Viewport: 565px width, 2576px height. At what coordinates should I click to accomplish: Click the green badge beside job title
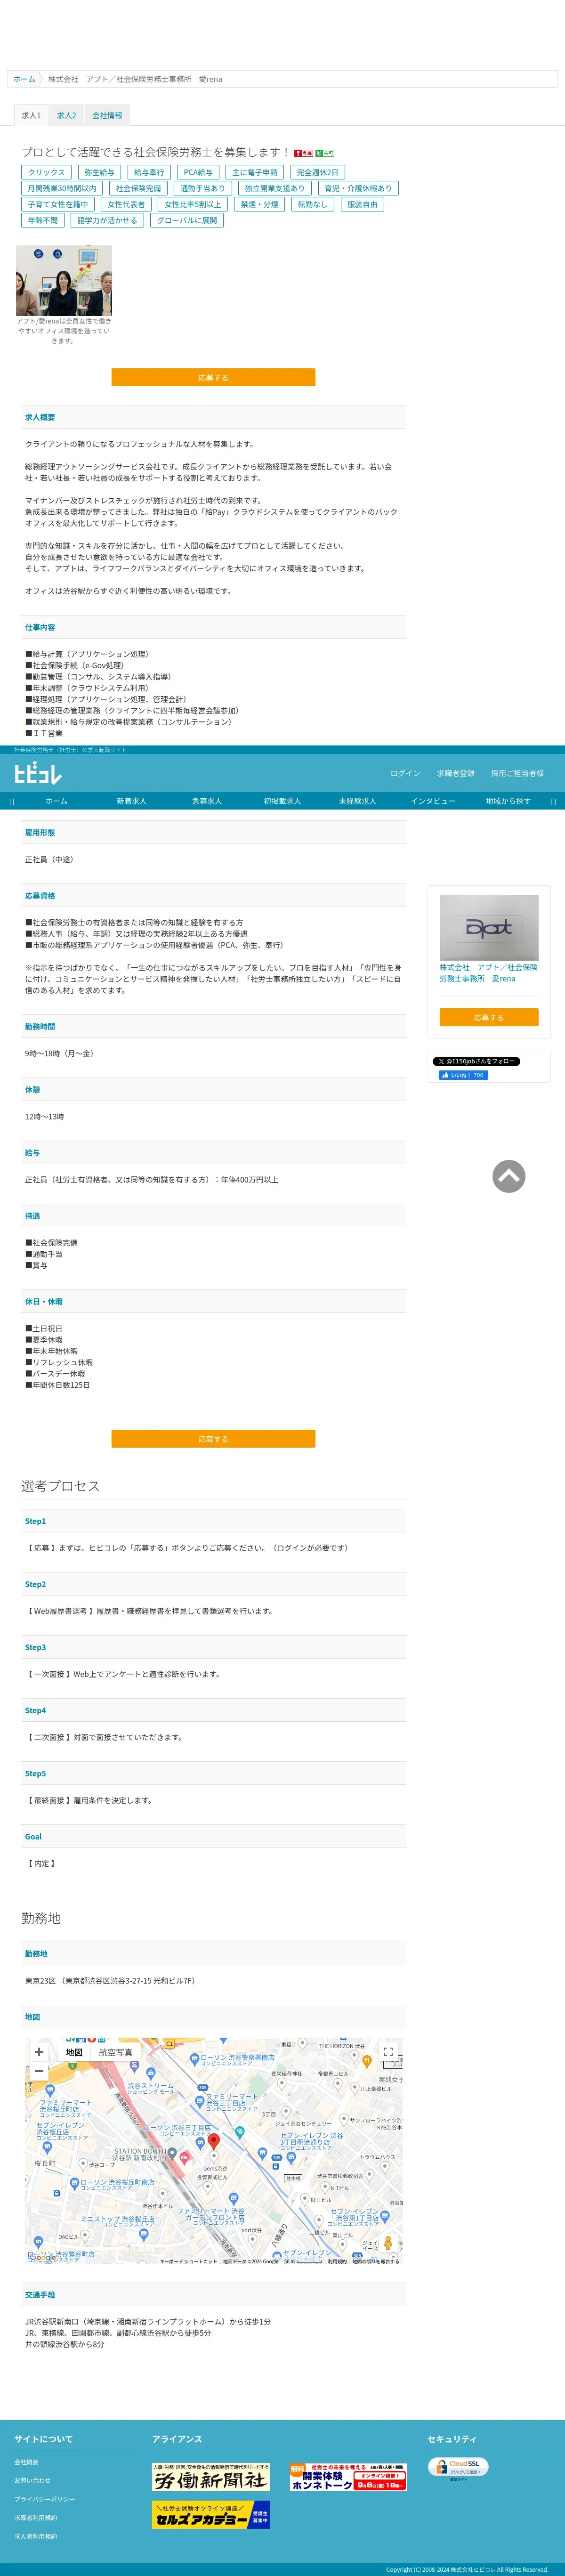tap(325, 153)
